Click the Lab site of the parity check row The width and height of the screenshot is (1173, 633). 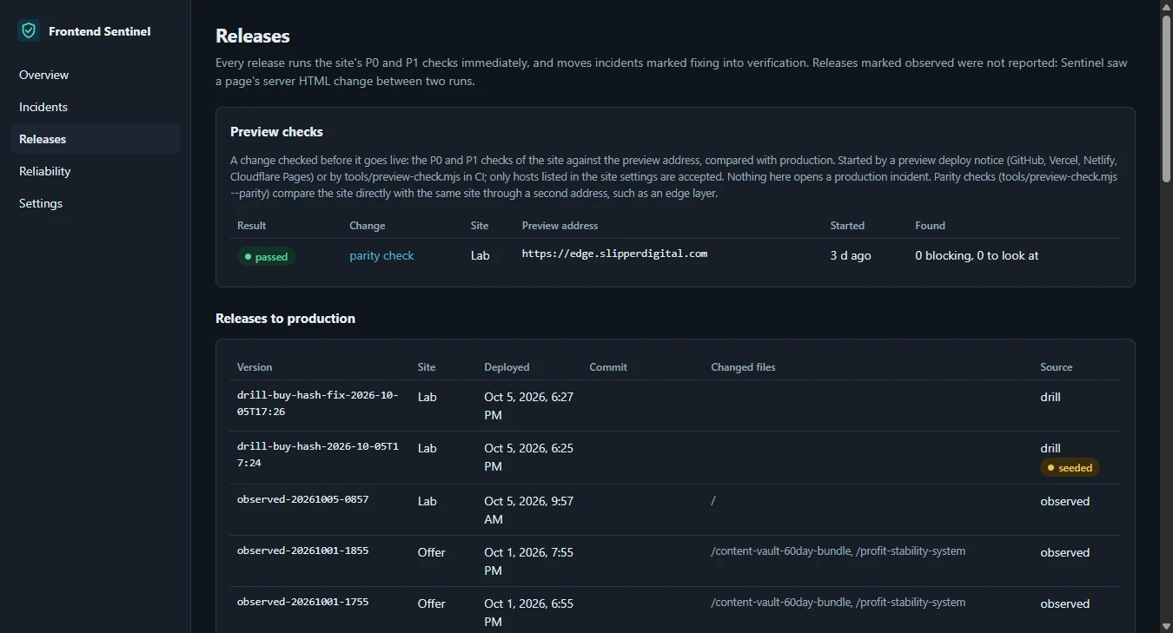click(480, 256)
